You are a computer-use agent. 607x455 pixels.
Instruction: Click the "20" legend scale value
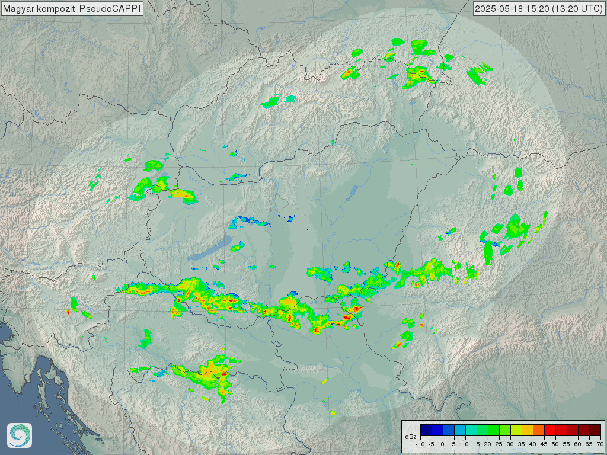488,444
